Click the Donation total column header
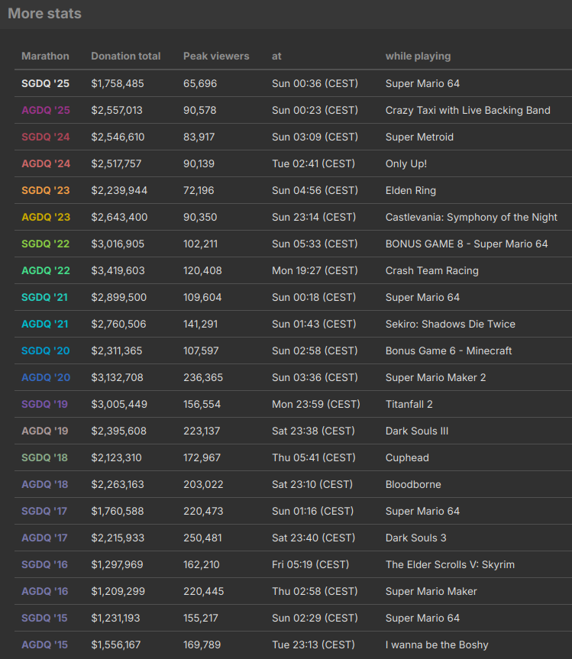Image resolution: width=572 pixels, height=659 pixels. coord(126,57)
